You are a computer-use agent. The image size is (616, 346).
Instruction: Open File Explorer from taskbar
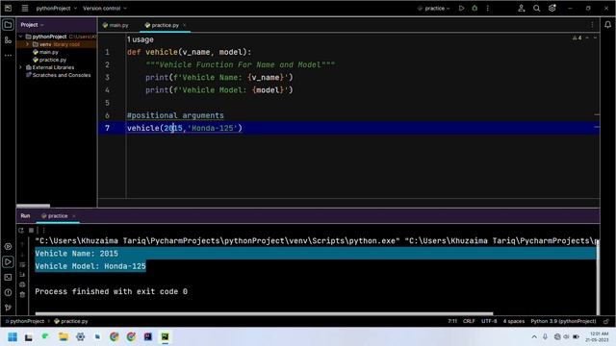pos(64,337)
